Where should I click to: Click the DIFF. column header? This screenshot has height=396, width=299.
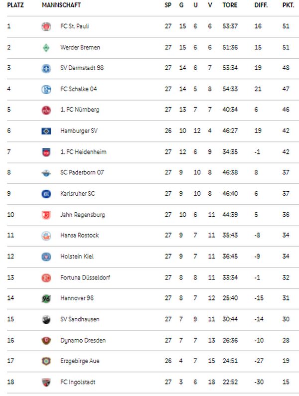tap(261, 5)
